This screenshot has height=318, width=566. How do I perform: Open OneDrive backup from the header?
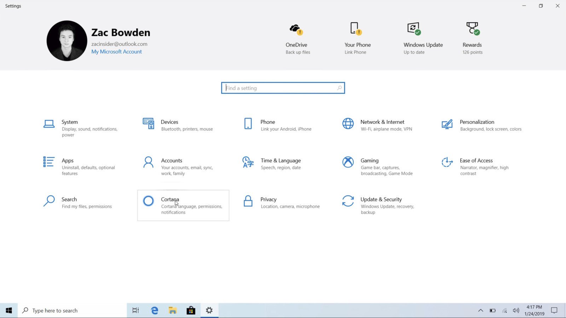[x=297, y=38]
